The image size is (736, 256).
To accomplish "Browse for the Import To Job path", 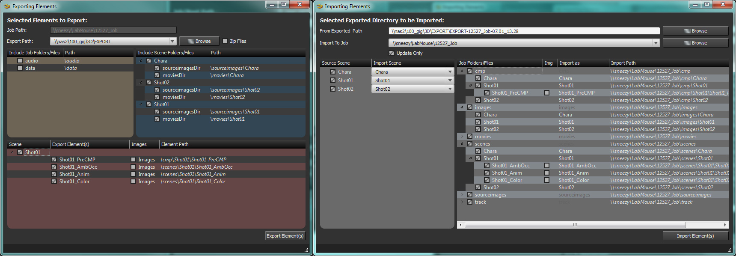I will [695, 43].
